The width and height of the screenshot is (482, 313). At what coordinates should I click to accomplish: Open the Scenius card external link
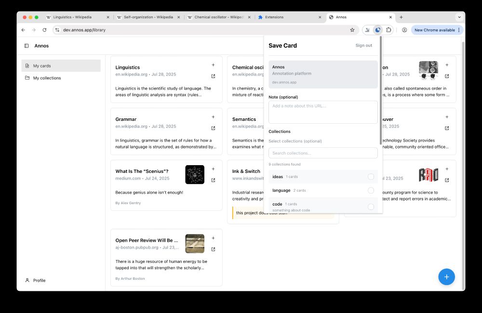213,180
